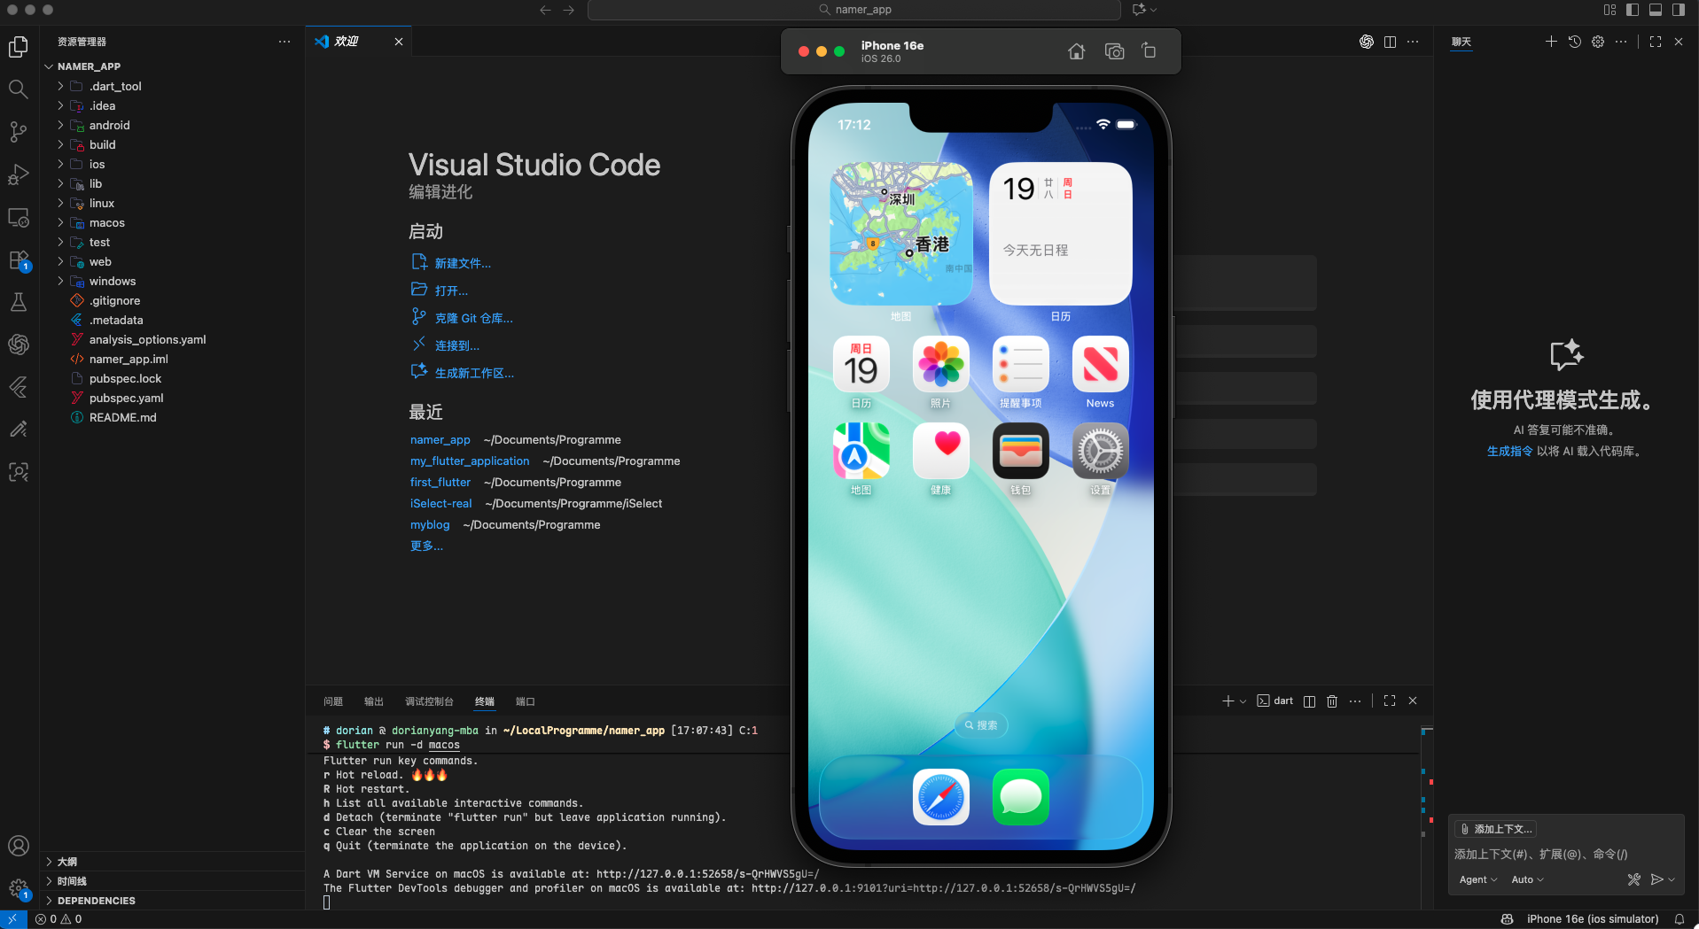Image resolution: width=1699 pixels, height=929 pixels.
Task: Open the Run and Debug view
Action: click(x=19, y=174)
